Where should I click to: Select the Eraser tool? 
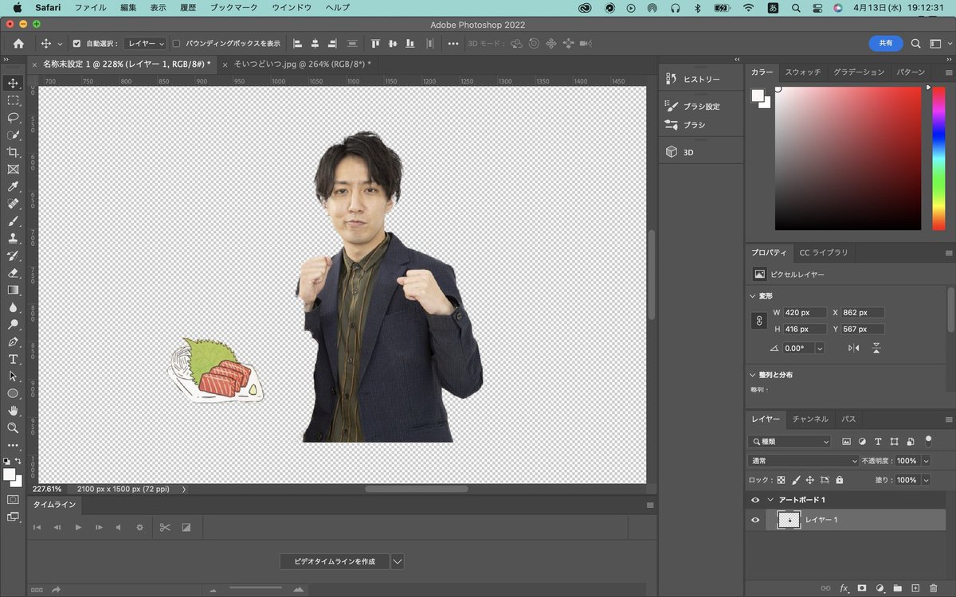(x=13, y=272)
